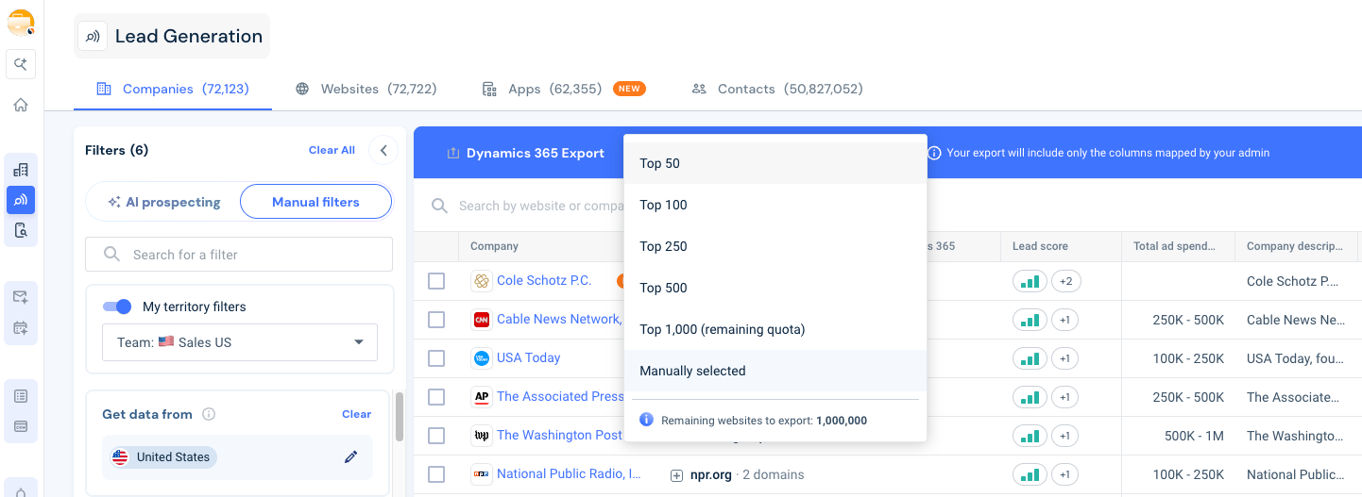Check The Associated Press row checkbox

(436, 397)
